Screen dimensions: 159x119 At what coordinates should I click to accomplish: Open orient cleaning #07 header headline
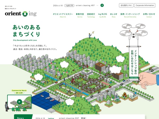[85, 6]
